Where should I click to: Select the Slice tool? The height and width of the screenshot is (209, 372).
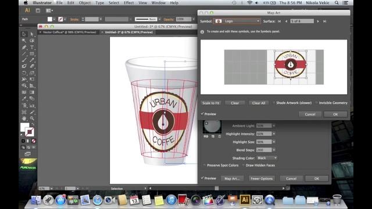click(32, 112)
